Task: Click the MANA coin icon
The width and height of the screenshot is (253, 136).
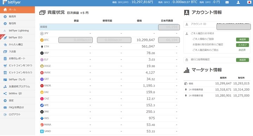Action: click(42, 125)
